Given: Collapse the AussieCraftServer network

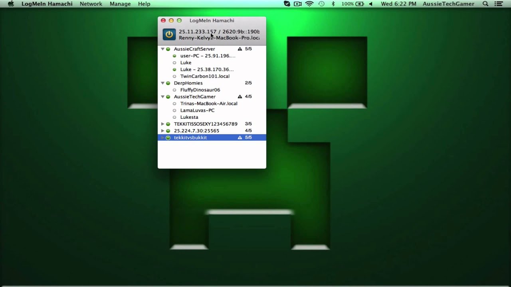Looking at the screenshot, I should [162, 49].
